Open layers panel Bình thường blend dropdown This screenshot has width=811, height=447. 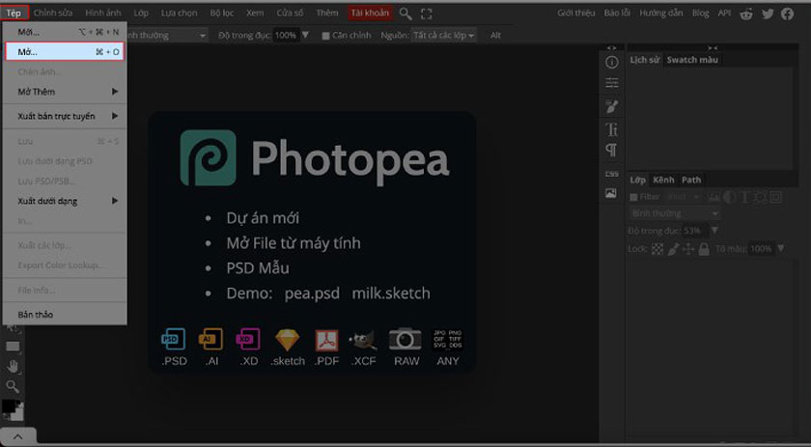[675, 213]
